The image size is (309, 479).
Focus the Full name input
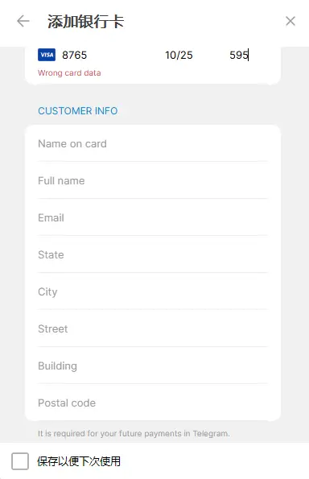(153, 180)
